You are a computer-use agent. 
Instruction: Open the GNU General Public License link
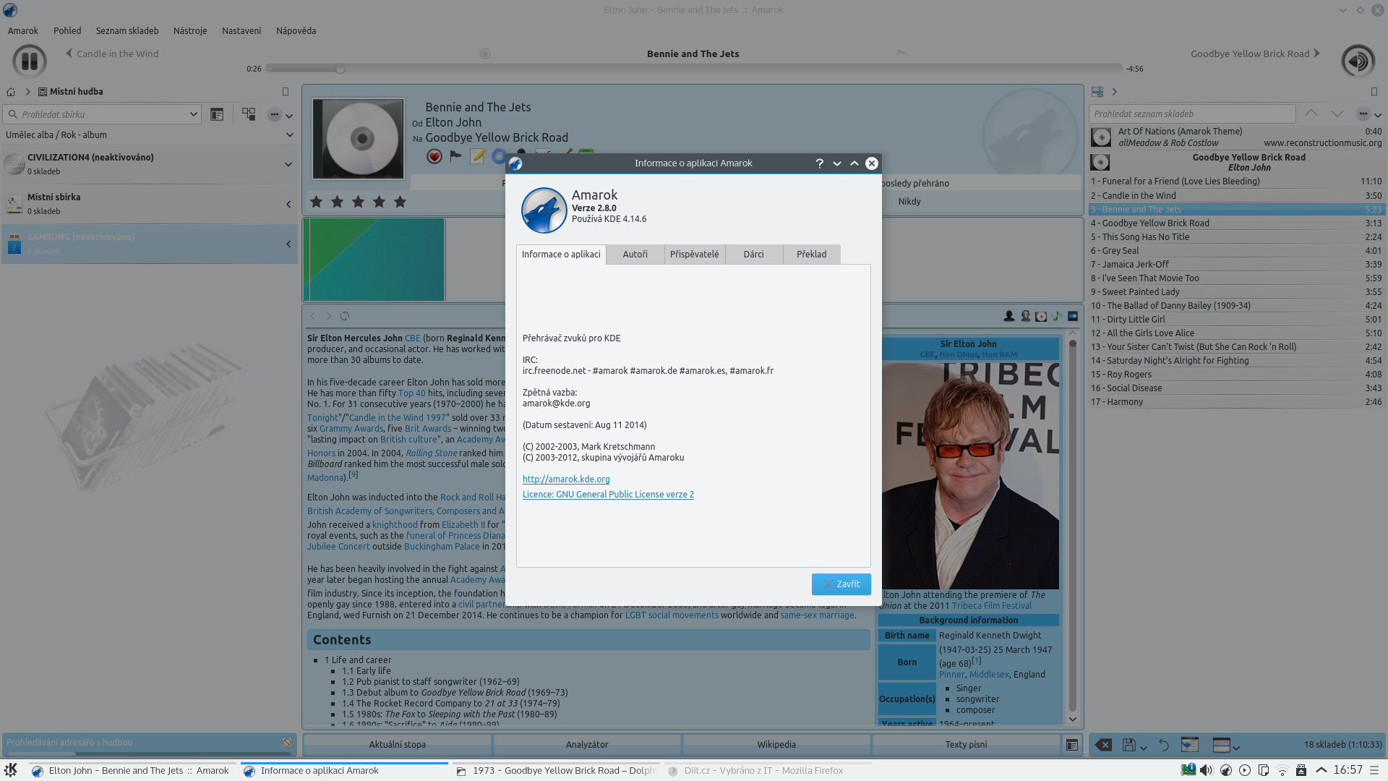pos(608,495)
